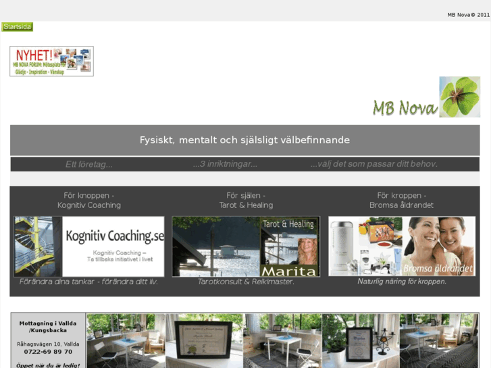The height and width of the screenshot is (368, 491).
Task: Click the MB Nova logo text
Action: pos(405,108)
